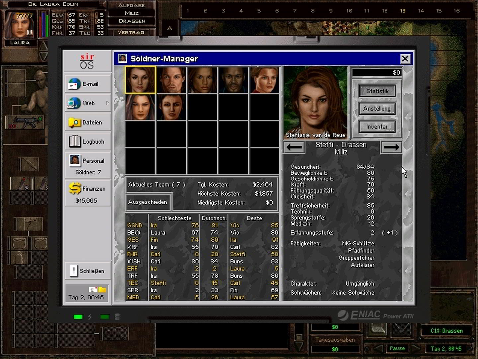The height and width of the screenshot is (359, 478).
Task: Open Finanzen with the dollar icon
Action: pos(88,189)
